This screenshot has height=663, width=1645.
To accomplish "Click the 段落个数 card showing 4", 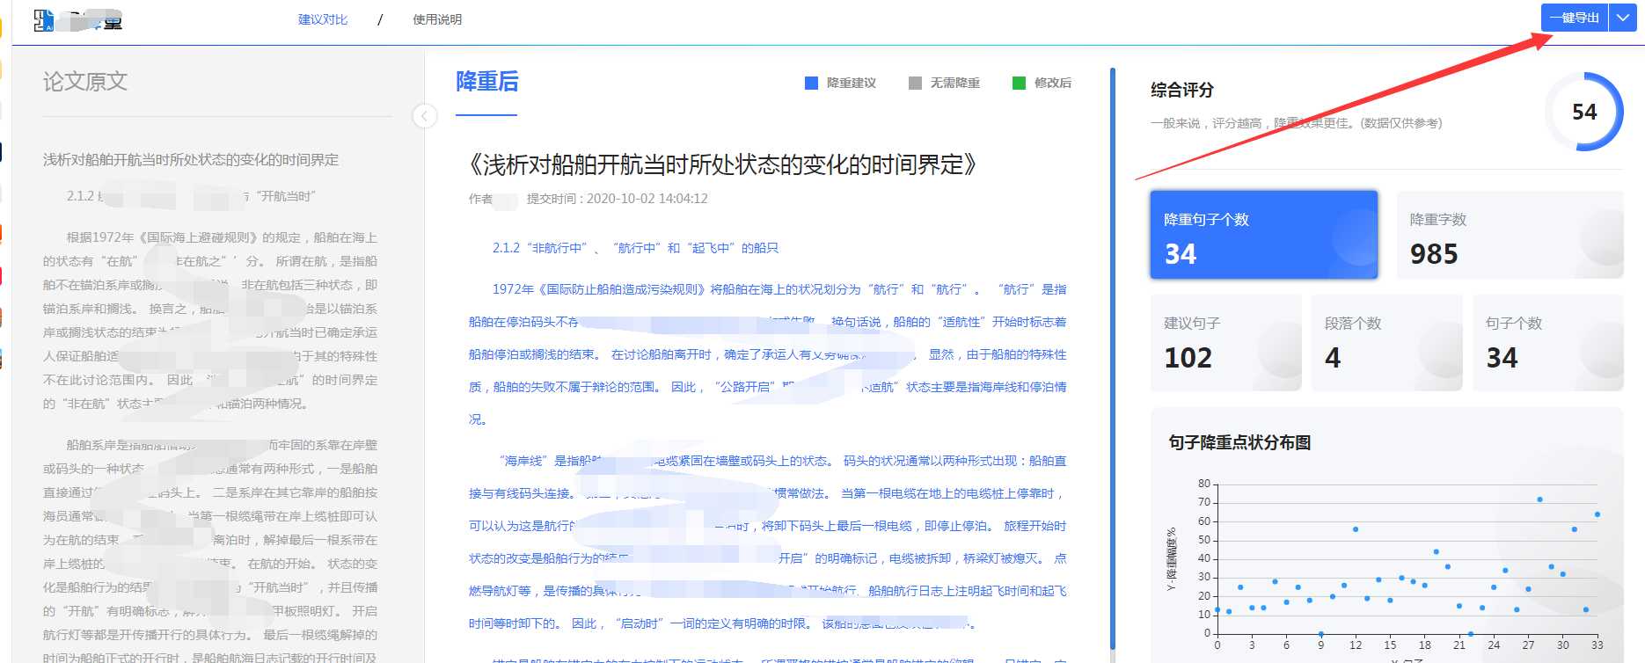I will pyautogui.click(x=1386, y=342).
